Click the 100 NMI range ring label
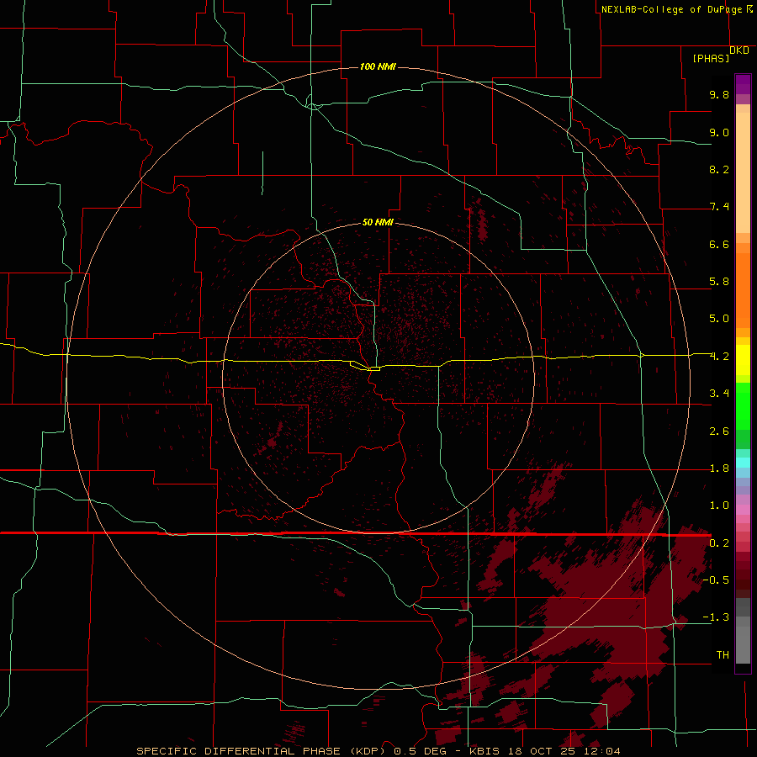 pyautogui.click(x=378, y=66)
